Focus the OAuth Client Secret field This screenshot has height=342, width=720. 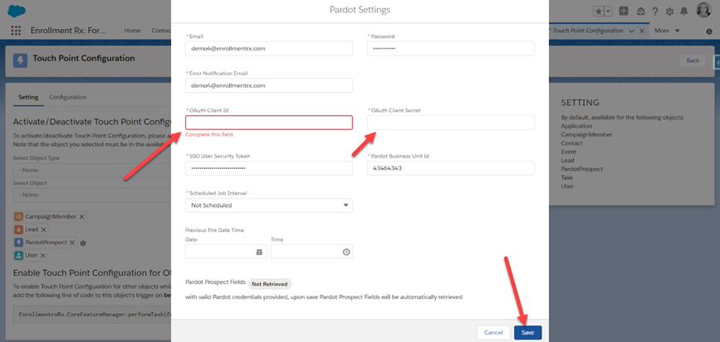point(450,123)
